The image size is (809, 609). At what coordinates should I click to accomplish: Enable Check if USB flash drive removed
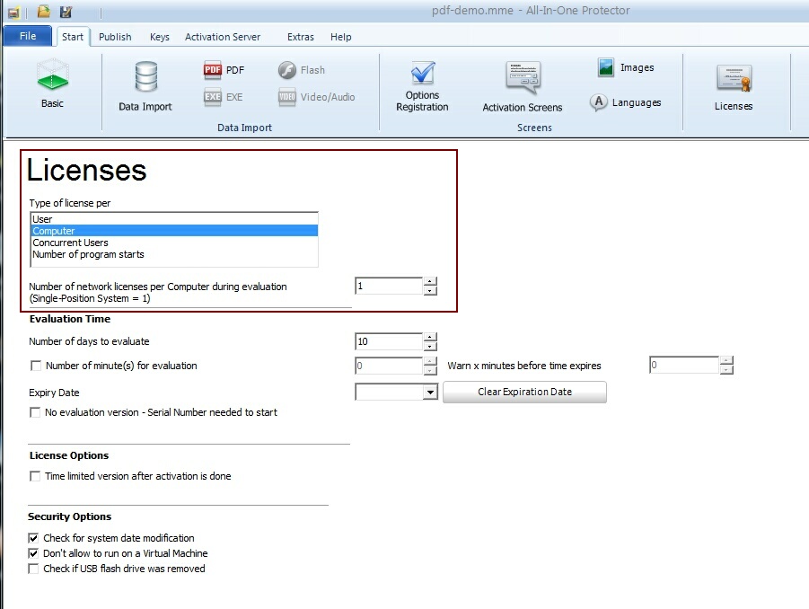pyautogui.click(x=34, y=569)
